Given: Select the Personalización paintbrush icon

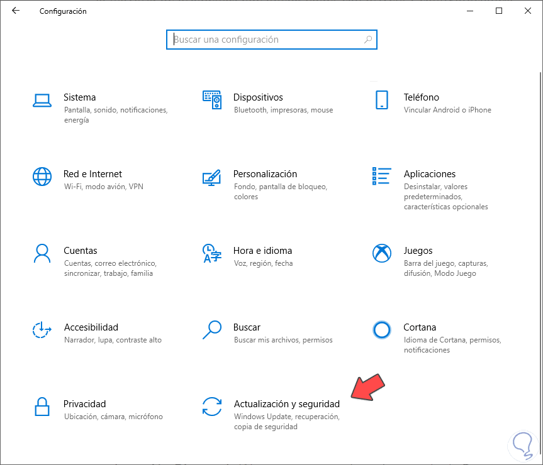Looking at the screenshot, I should pos(212,177).
